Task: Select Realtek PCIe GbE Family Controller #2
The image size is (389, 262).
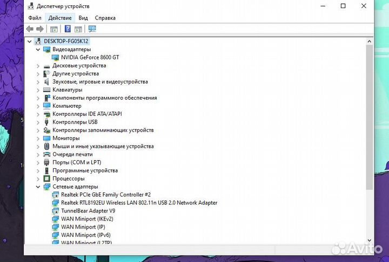Action: pyautogui.click(x=106, y=195)
